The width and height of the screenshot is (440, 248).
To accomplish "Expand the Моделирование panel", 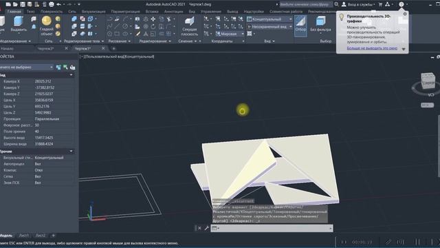I will click(16, 41).
